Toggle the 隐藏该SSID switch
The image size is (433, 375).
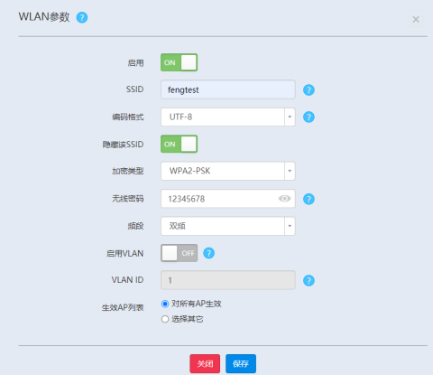coord(179,144)
